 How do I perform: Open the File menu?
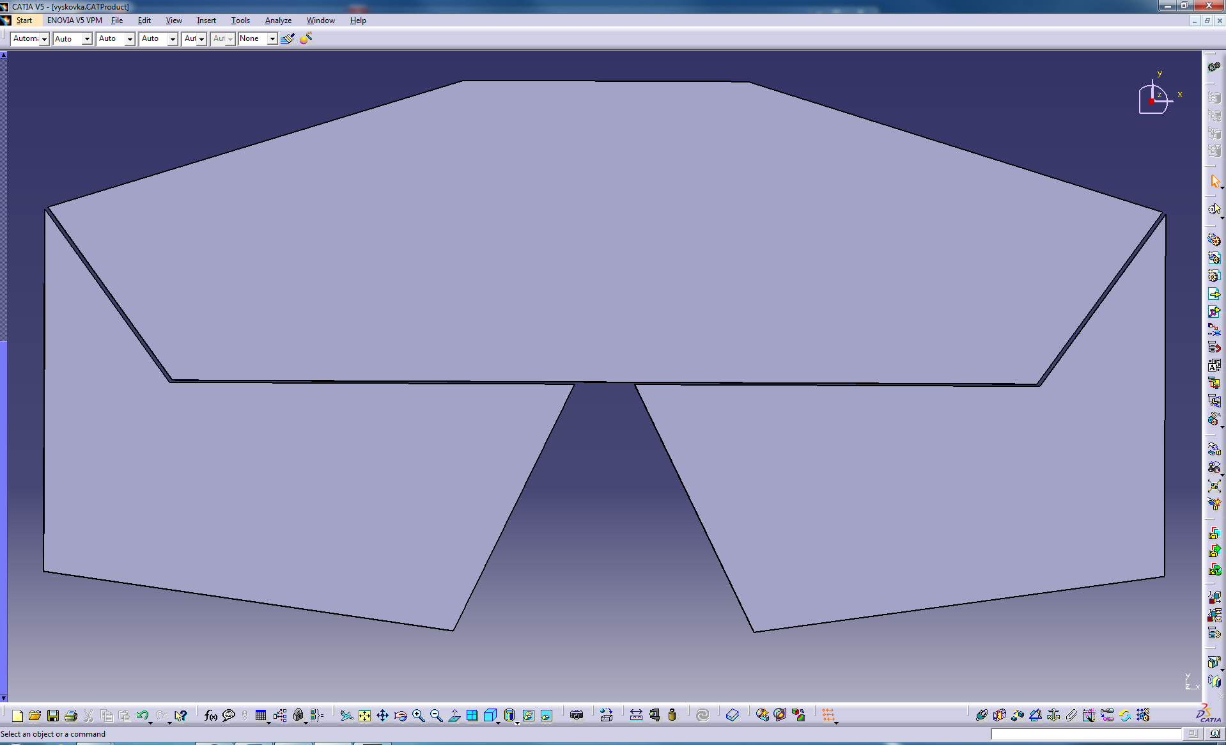[x=117, y=20]
